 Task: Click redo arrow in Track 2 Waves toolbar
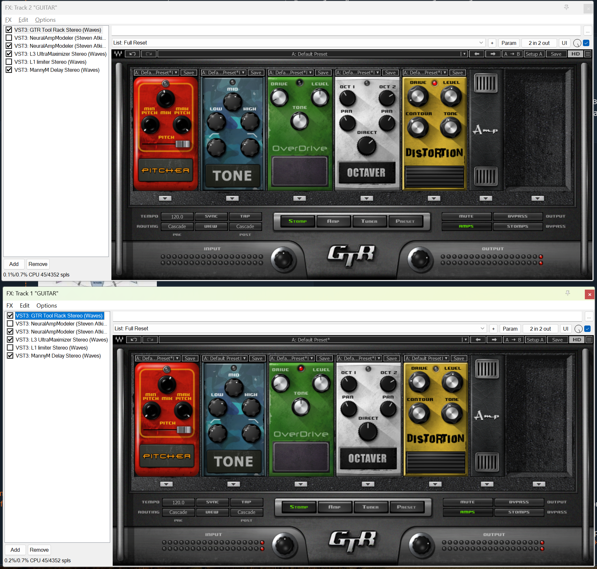click(149, 54)
